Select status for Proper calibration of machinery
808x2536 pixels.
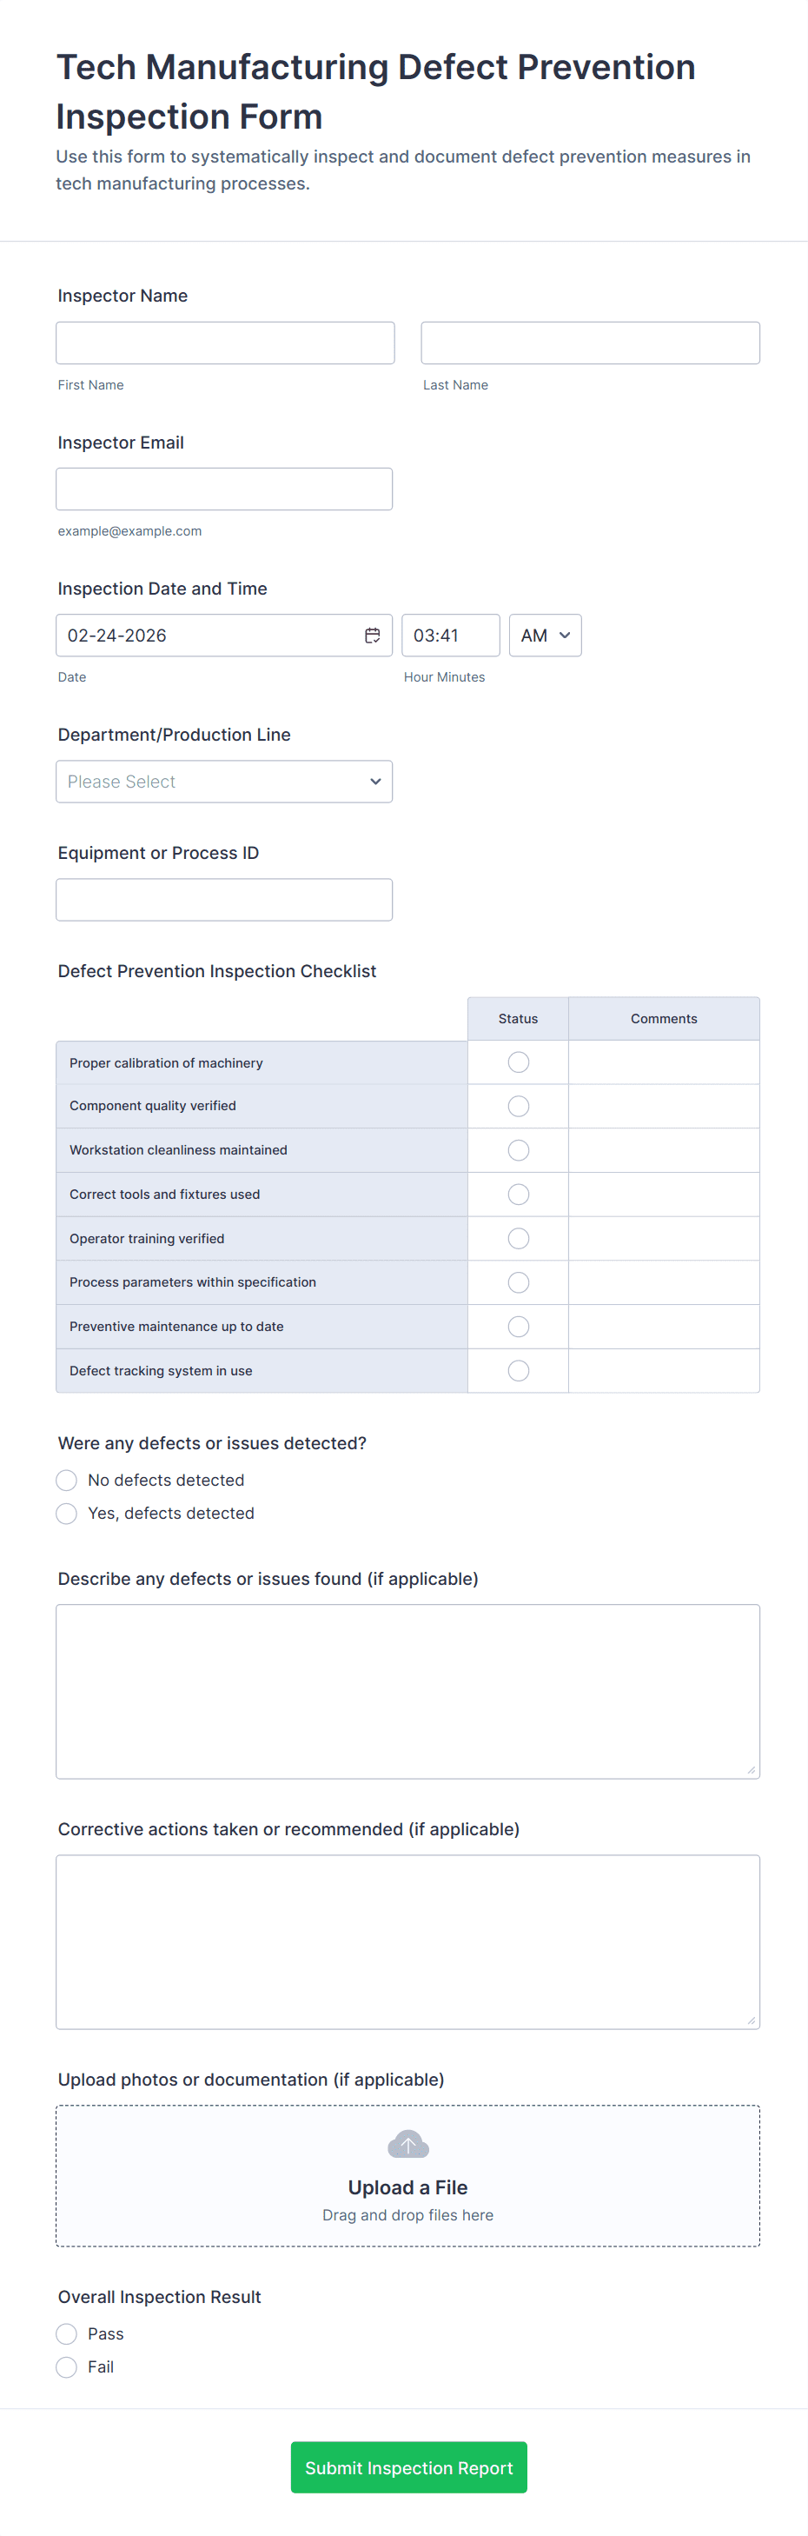pyautogui.click(x=519, y=1062)
